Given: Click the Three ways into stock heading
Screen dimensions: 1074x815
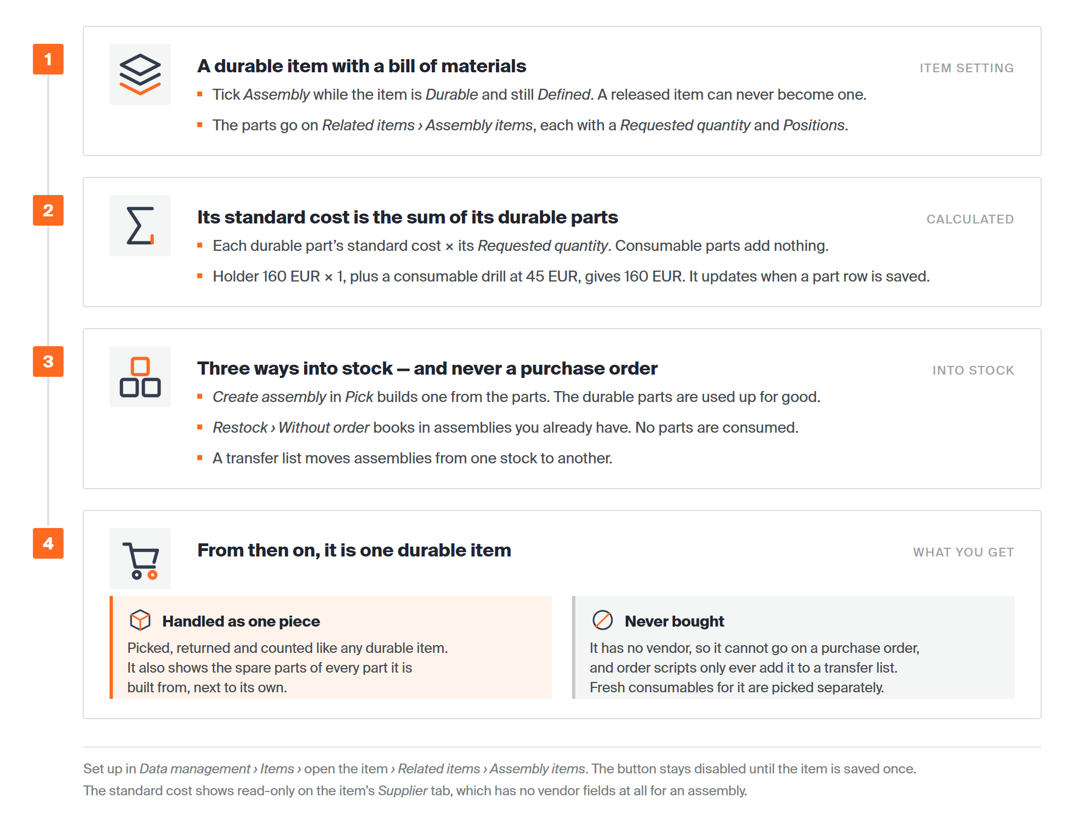Looking at the screenshot, I should pyautogui.click(x=427, y=369).
